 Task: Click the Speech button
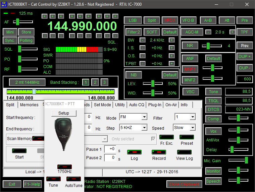(213, 181)
